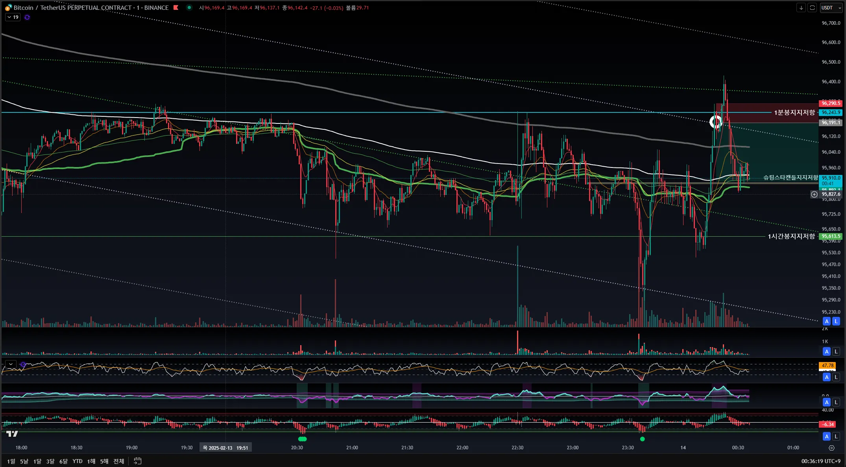846x467 pixels.
Task: Toggle log scale L on the bottom oscillator pane
Action: [x=836, y=436]
